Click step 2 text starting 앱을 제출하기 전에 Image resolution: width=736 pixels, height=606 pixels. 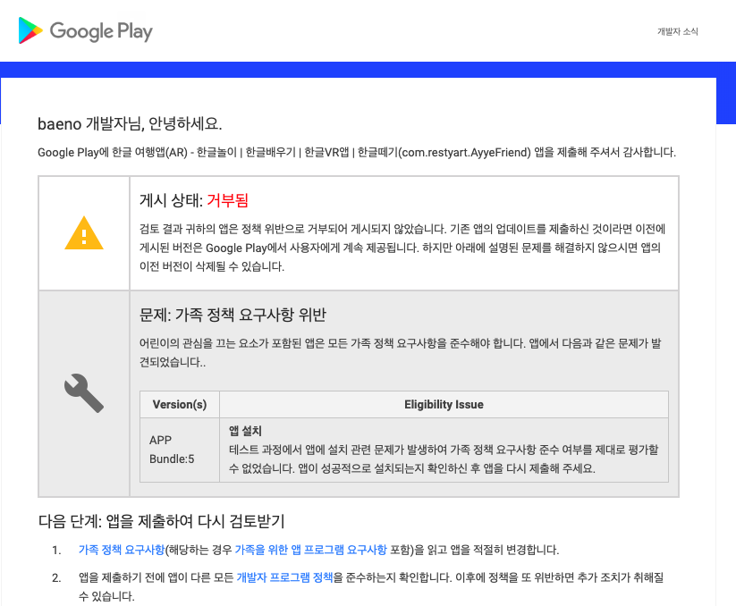[x=371, y=586]
